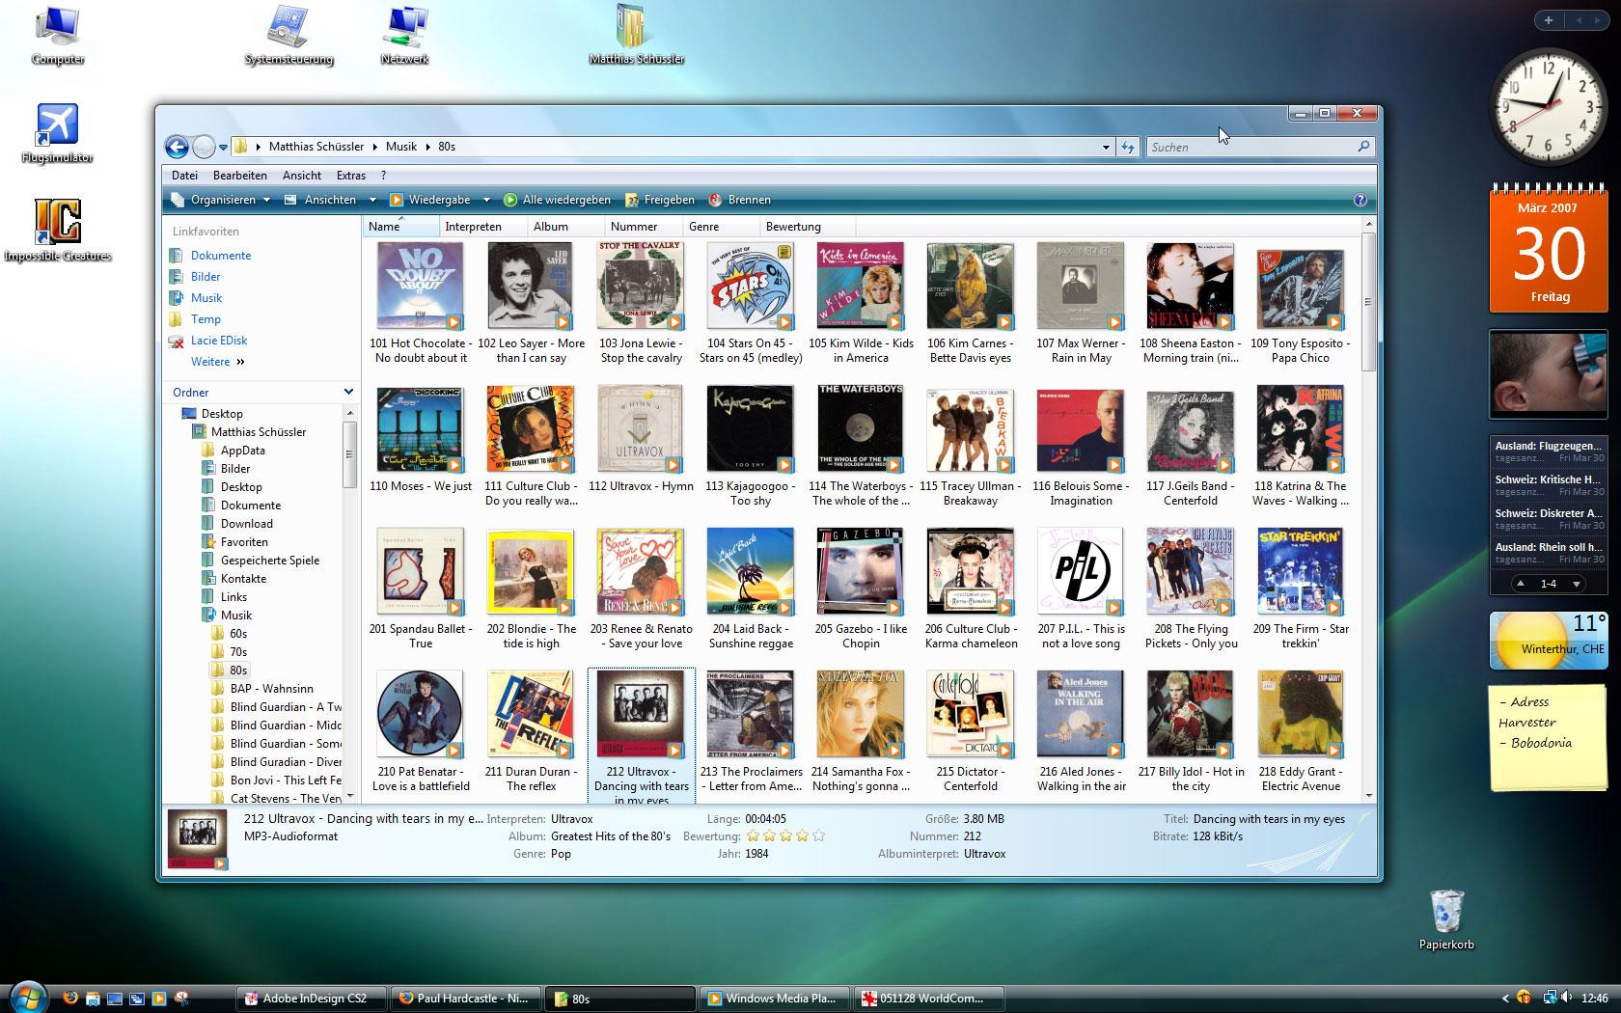This screenshot has width=1621, height=1013.
Task: Rate the track five stars
Action: point(818,836)
